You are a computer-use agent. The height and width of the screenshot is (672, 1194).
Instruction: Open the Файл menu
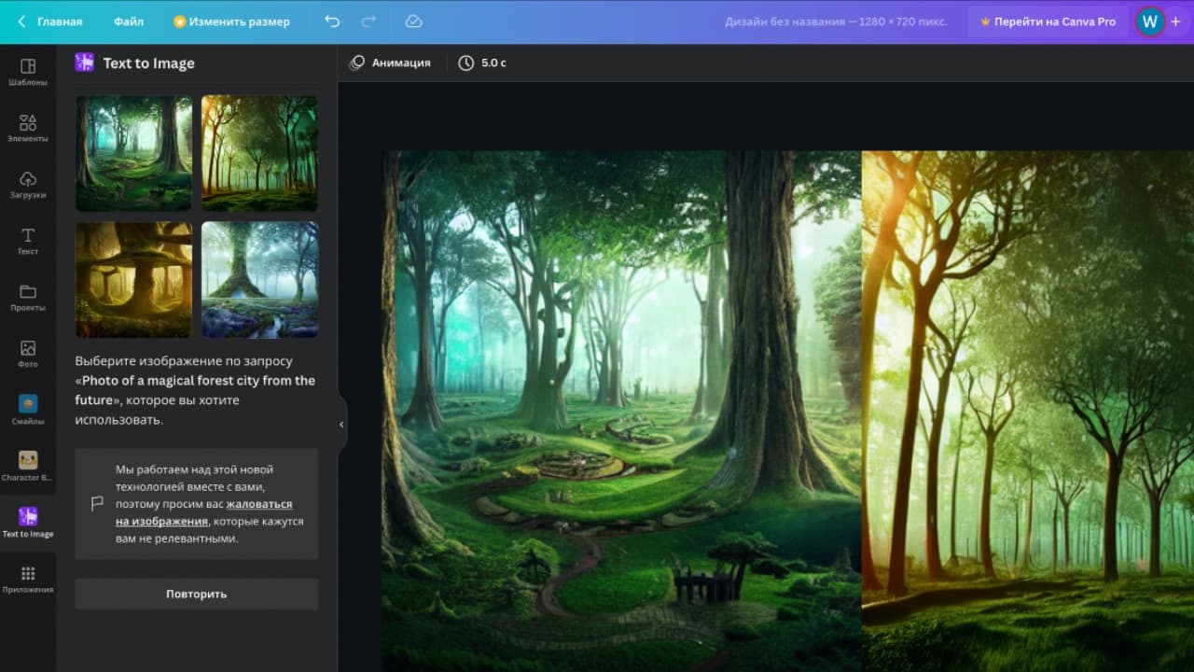point(129,21)
